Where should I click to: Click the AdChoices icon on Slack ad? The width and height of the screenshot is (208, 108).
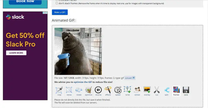(44, 13)
